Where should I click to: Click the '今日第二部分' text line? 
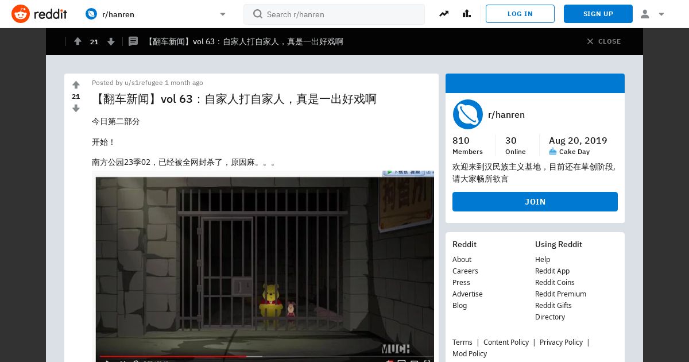pos(116,121)
